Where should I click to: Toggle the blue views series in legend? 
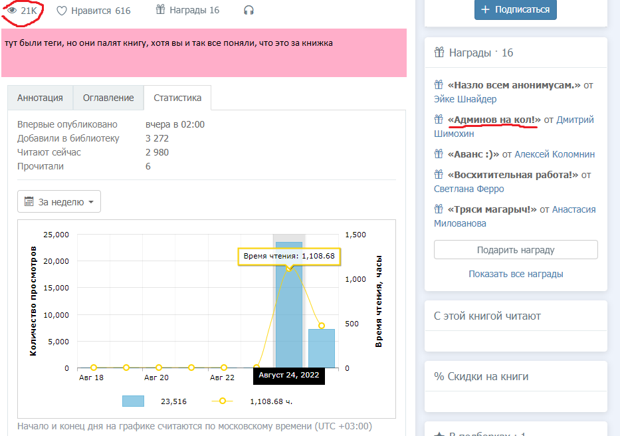133,401
